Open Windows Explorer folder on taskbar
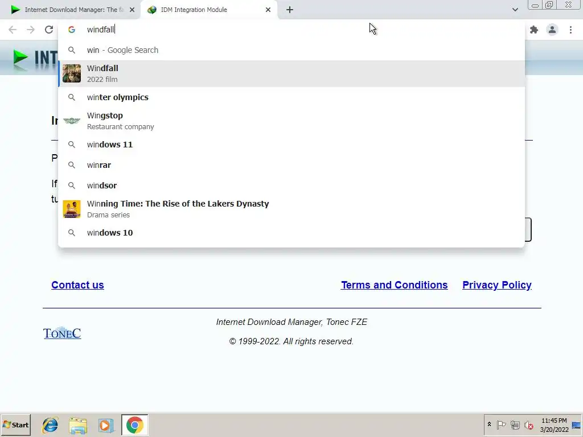The image size is (583, 437). 78,425
